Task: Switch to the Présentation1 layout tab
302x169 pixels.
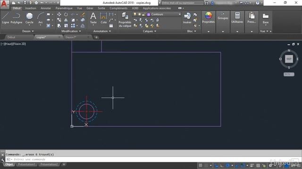Action: 26,164
